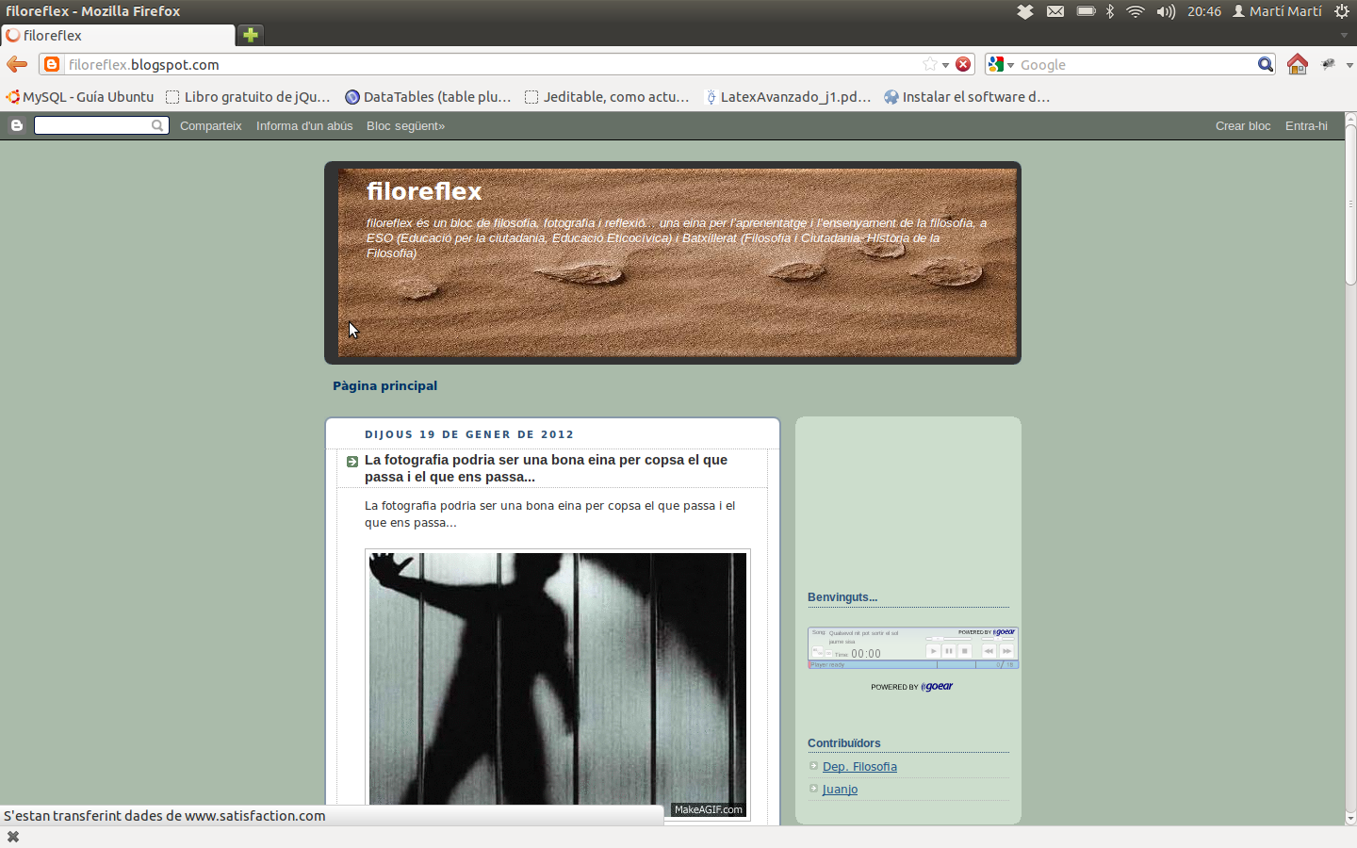Expand the URL history dropdown arrow

pos(946,65)
